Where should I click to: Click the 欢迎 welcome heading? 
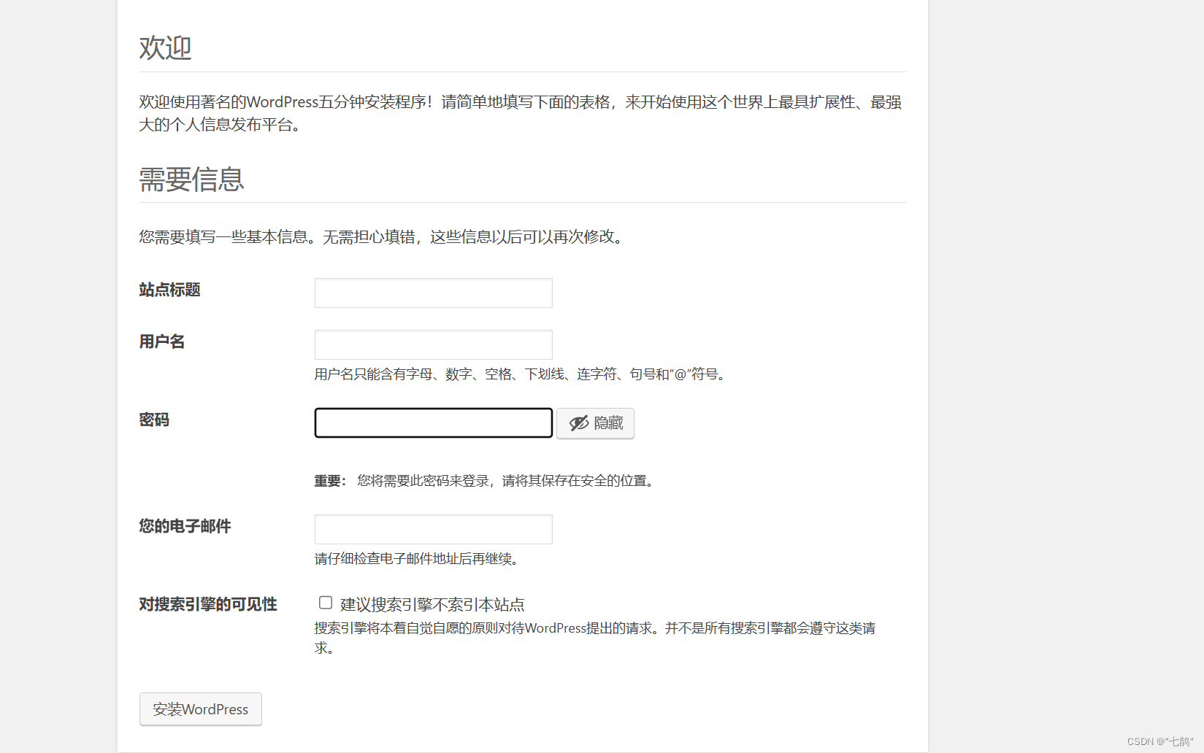pos(164,47)
